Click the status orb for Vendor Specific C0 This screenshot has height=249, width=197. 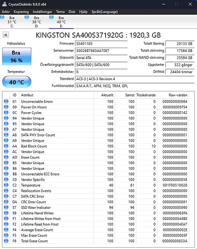[x=6, y=179]
